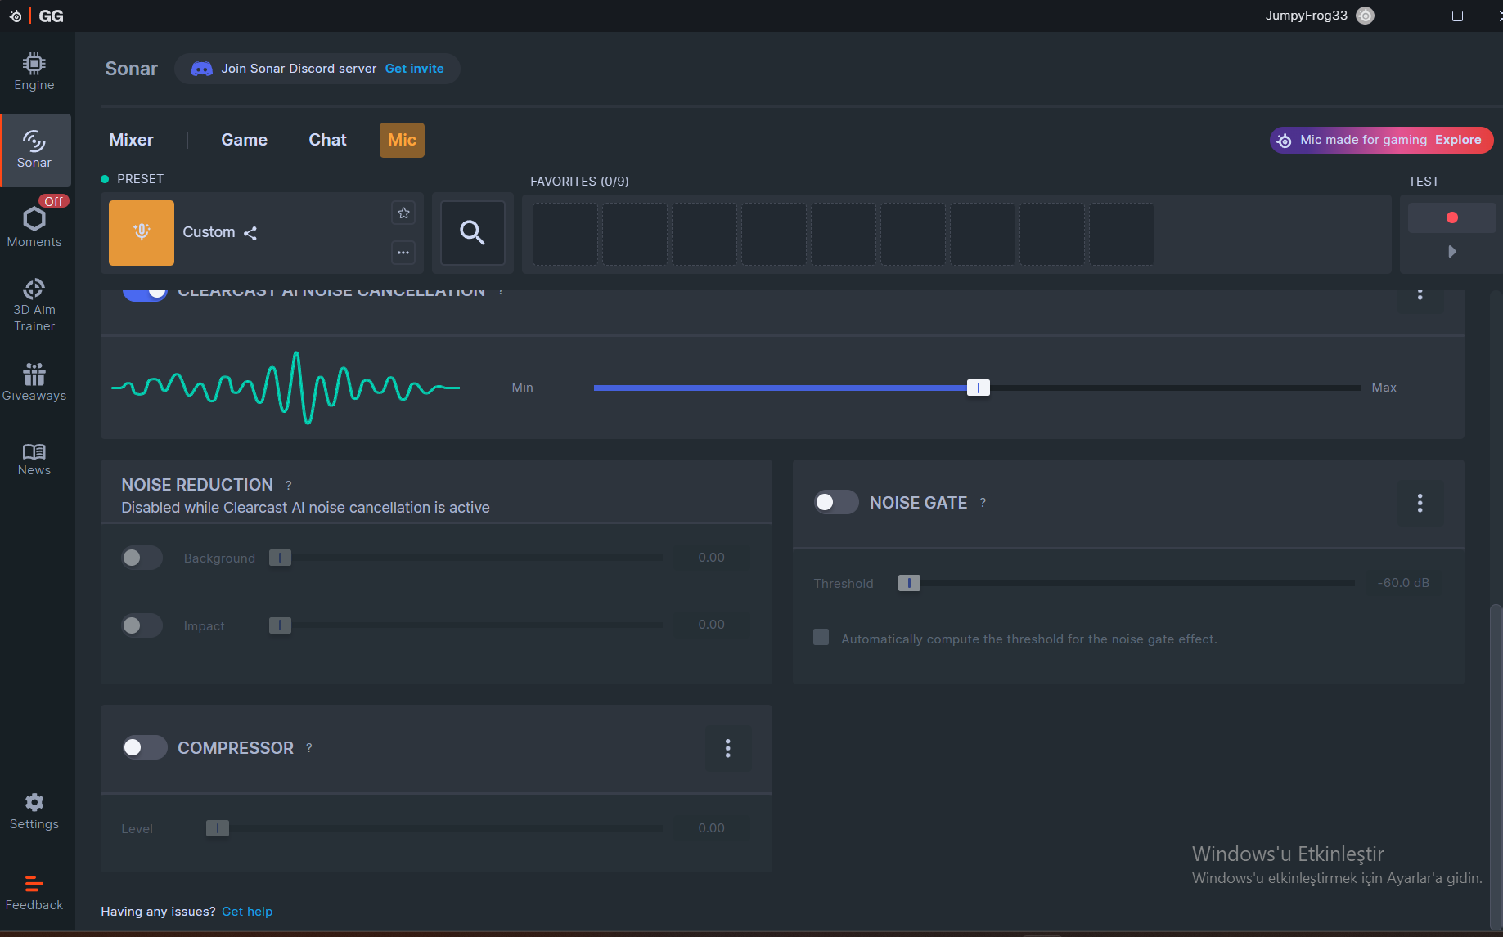Click the Max label of noise cancellation
The width and height of the screenshot is (1503, 937).
coord(1384,388)
